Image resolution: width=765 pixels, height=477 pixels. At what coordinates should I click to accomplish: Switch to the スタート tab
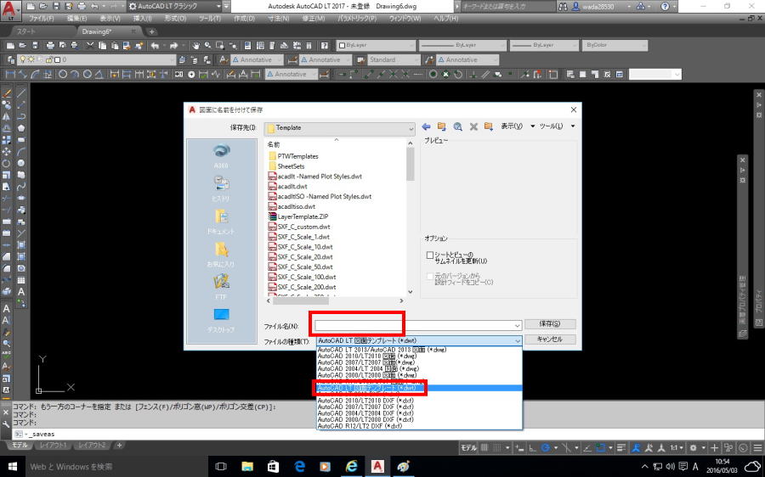[25, 31]
